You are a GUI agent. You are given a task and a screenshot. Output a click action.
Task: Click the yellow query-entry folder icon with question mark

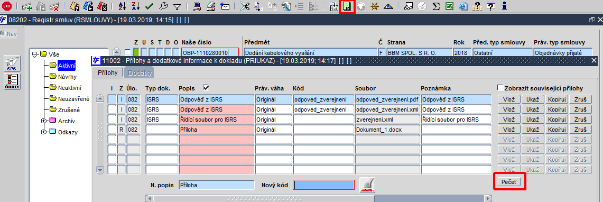pos(75,6)
